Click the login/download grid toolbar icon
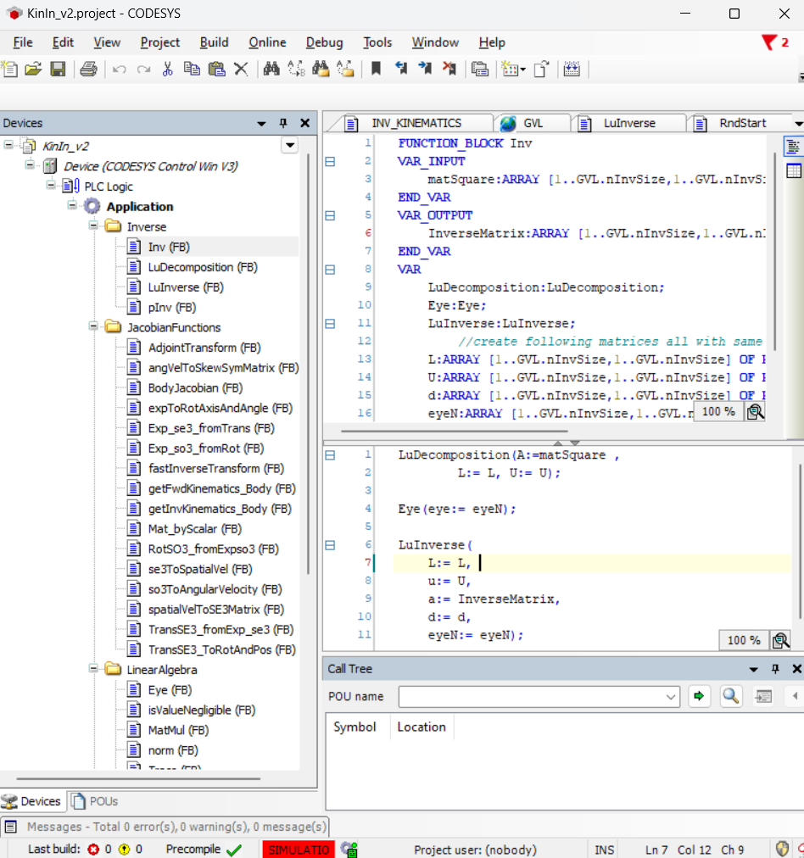 point(572,69)
